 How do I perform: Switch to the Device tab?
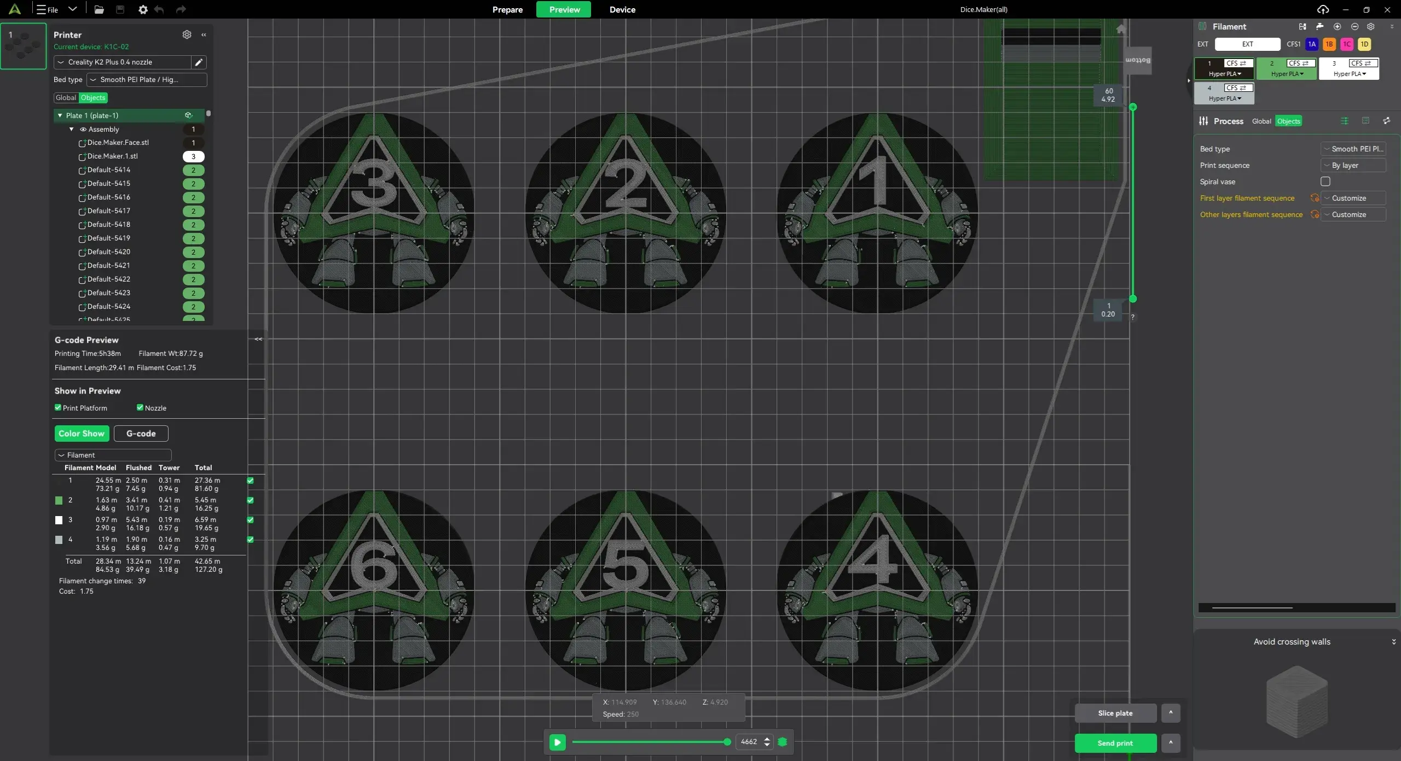coord(622,9)
